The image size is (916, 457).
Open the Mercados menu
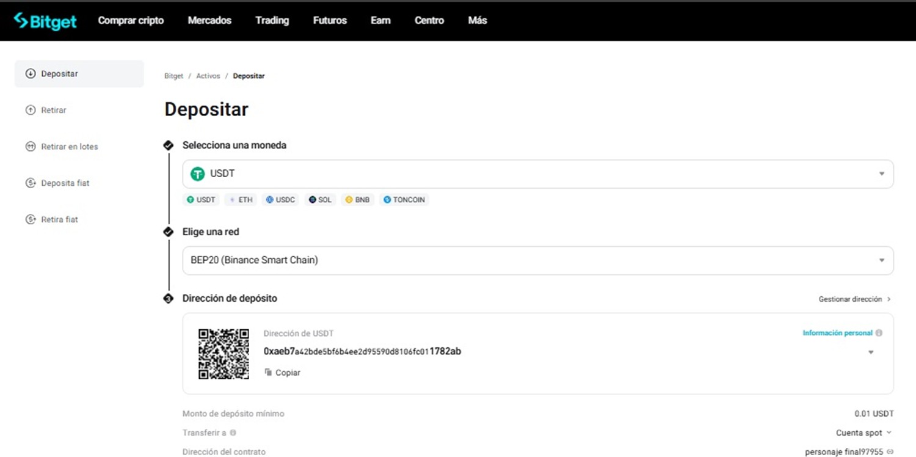[x=209, y=20]
